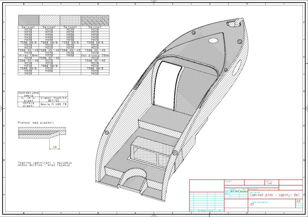Viewport: 308px width, 217px height.
Task: Click the 'Tkanino laminirati' note text
Action: (45, 164)
